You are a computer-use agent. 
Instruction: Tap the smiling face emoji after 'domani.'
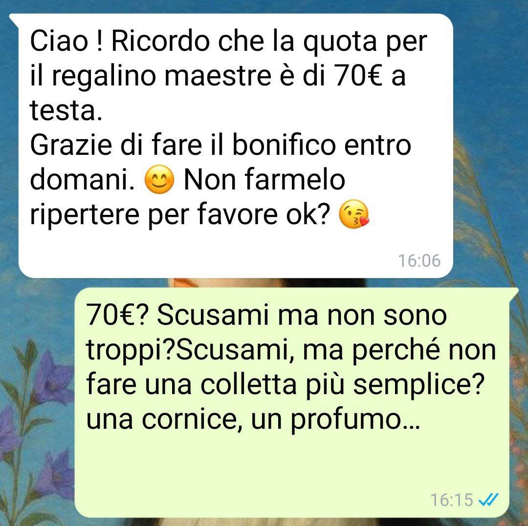159,179
